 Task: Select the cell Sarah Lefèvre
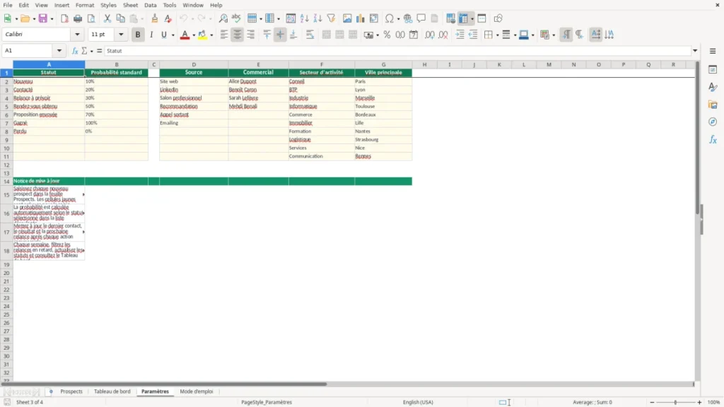click(x=258, y=98)
